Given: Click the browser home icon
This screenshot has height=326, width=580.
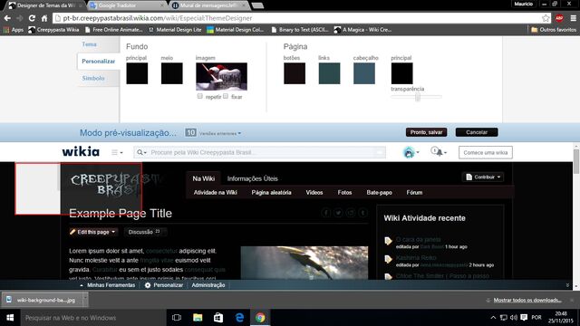Looking at the screenshot, I should [x=44, y=18].
